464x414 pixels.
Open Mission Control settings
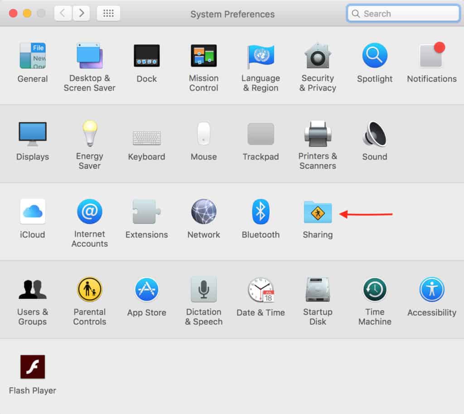(x=203, y=56)
